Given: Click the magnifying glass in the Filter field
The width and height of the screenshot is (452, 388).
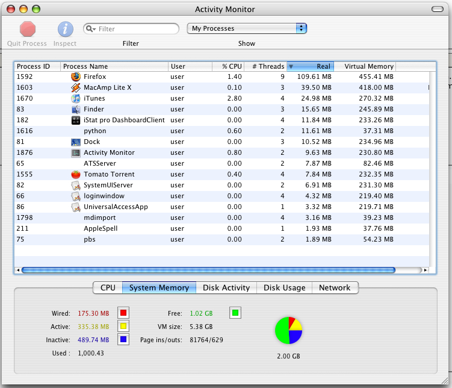Looking at the screenshot, I should [x=90, y=29].
